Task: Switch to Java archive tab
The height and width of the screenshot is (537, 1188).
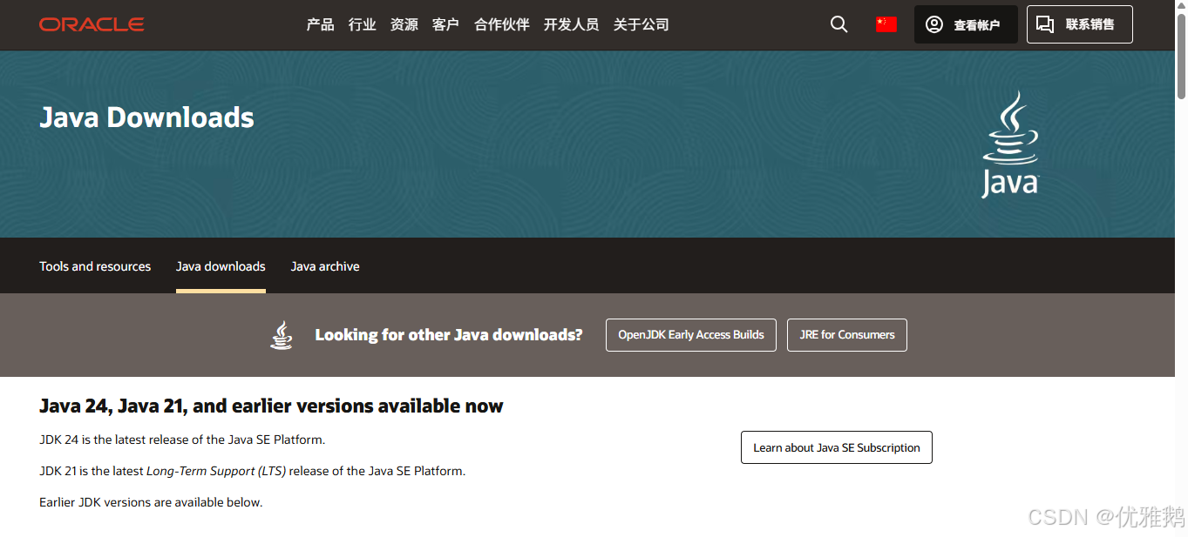Action: (x=325, y=266)
